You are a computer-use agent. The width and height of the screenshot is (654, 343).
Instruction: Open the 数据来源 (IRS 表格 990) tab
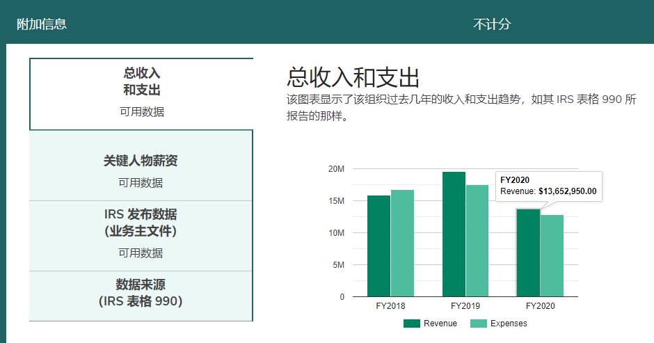[x=141, y=293]
